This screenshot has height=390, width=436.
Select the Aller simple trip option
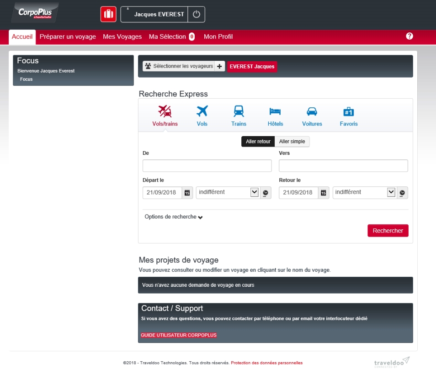(292, 142)
